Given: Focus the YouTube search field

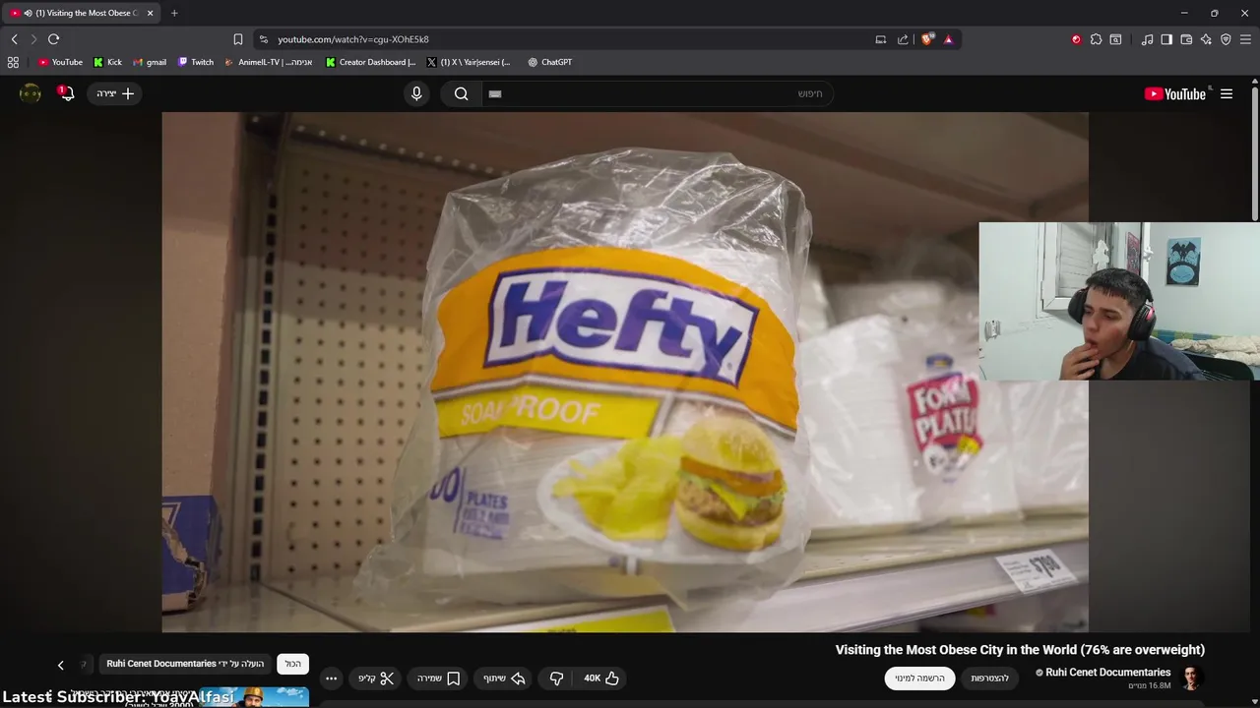Looking at the screenshot, I should (658, 93).
